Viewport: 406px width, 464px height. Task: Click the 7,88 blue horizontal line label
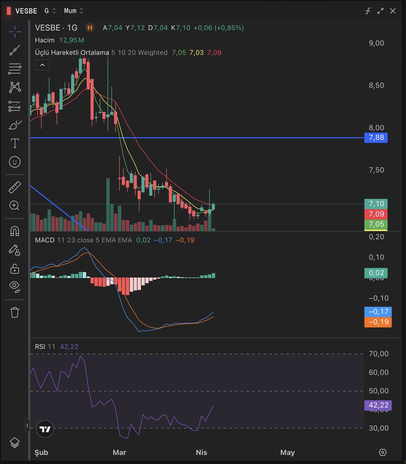[376, 138]
